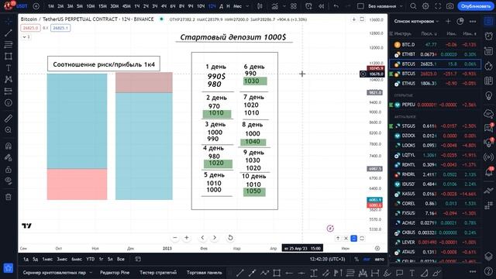Set the date range to 'Все'
The width and height of the screenshot is (496, 279).
pos(121,259)
